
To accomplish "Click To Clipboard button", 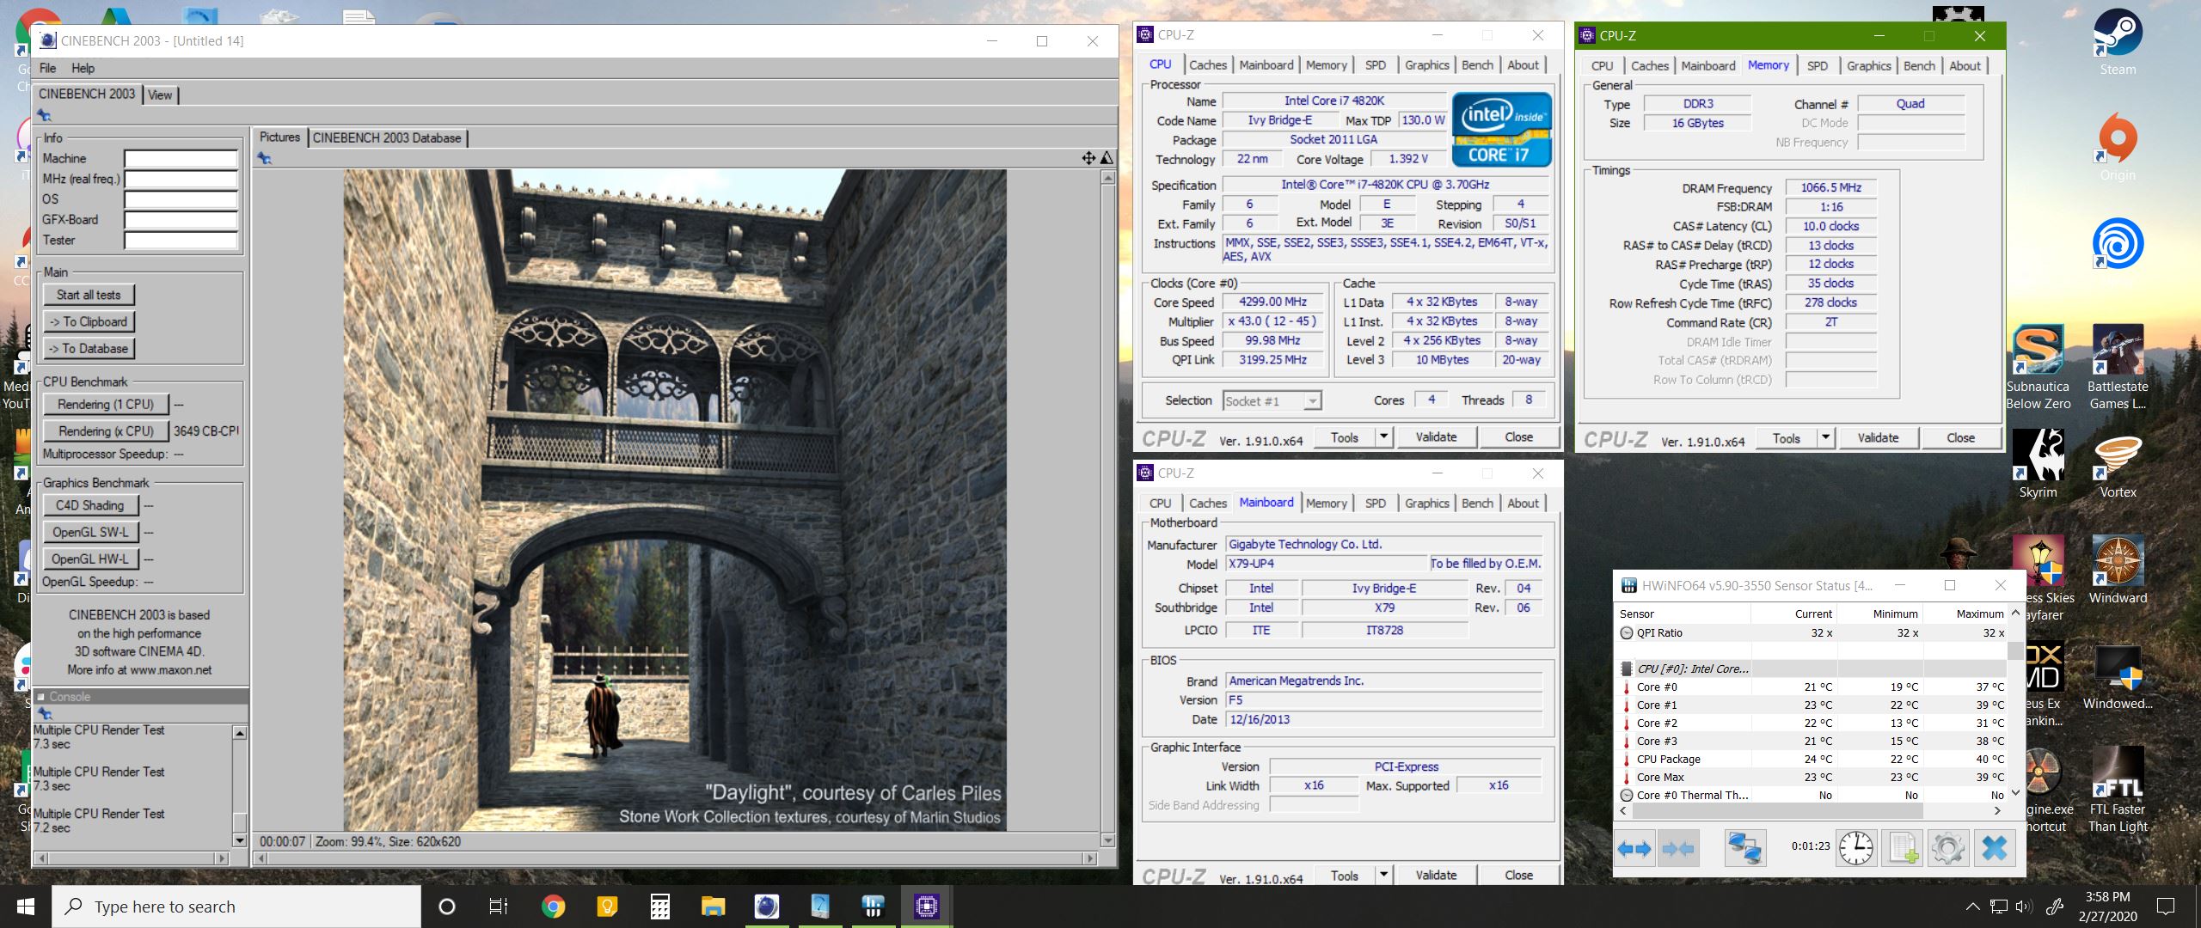I will tap(89, 321).
